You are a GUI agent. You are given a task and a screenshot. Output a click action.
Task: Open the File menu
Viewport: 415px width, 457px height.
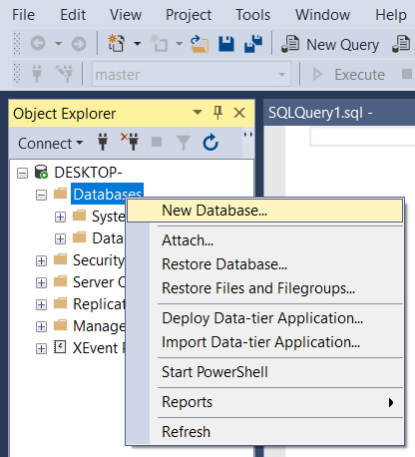pyautogui.click(x=23, y=15)
